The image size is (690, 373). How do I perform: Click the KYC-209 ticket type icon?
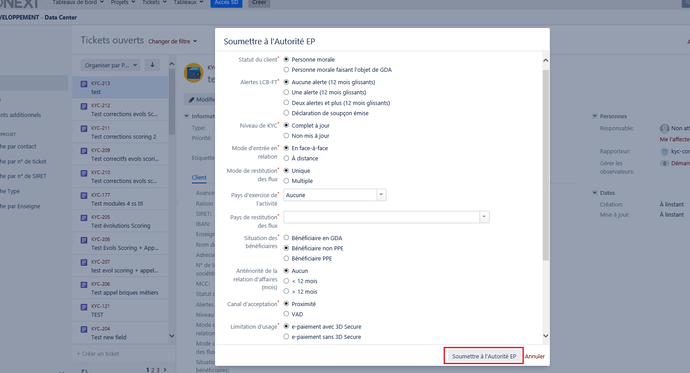click(84, 151)
